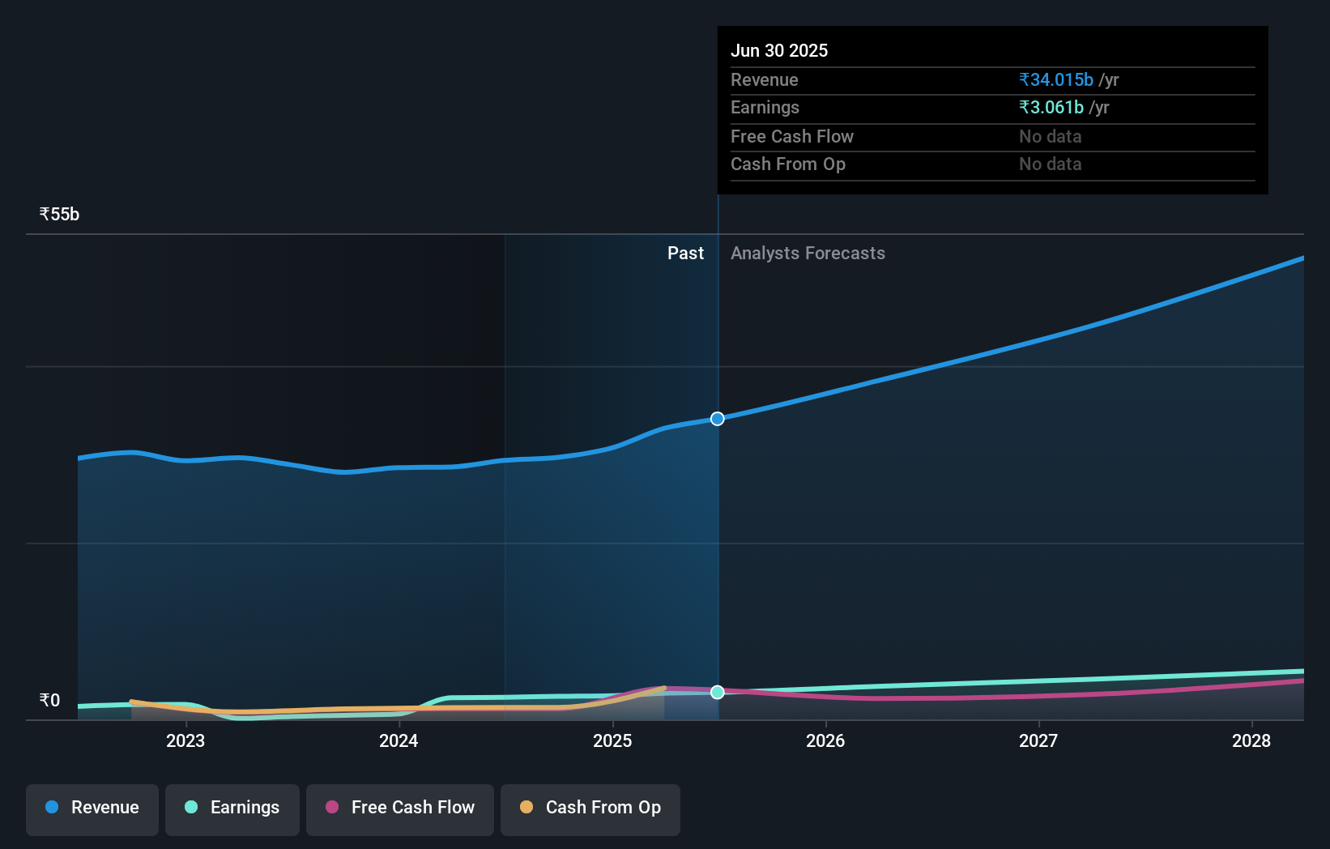The image size is (1330, 849).
Task: Toggle the Cash From Op series visibility
Action: [590, 808]
